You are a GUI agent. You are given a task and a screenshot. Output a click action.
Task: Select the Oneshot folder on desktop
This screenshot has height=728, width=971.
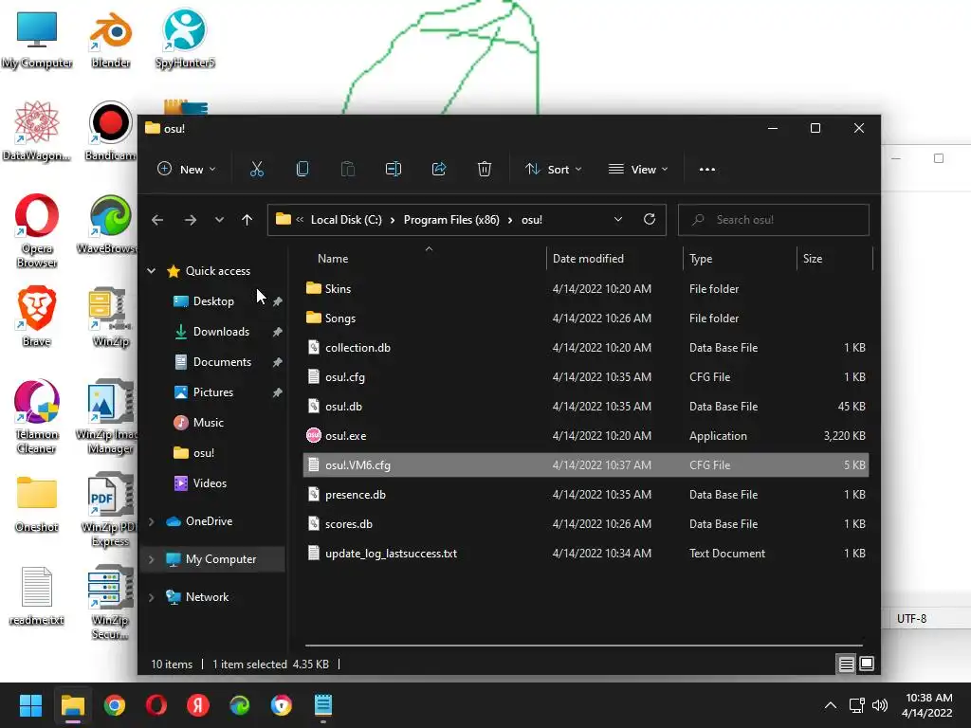coord(37,504)
